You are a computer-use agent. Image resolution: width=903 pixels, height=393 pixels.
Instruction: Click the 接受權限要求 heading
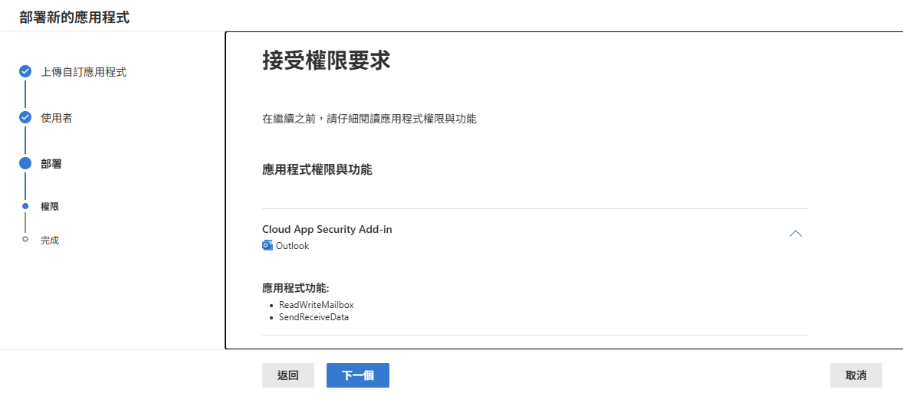click(x=327, y=61)
